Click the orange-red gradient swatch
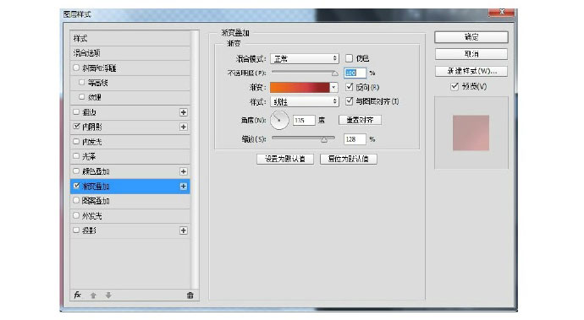This screenshot has width=584, height=320. click(300, 87)
